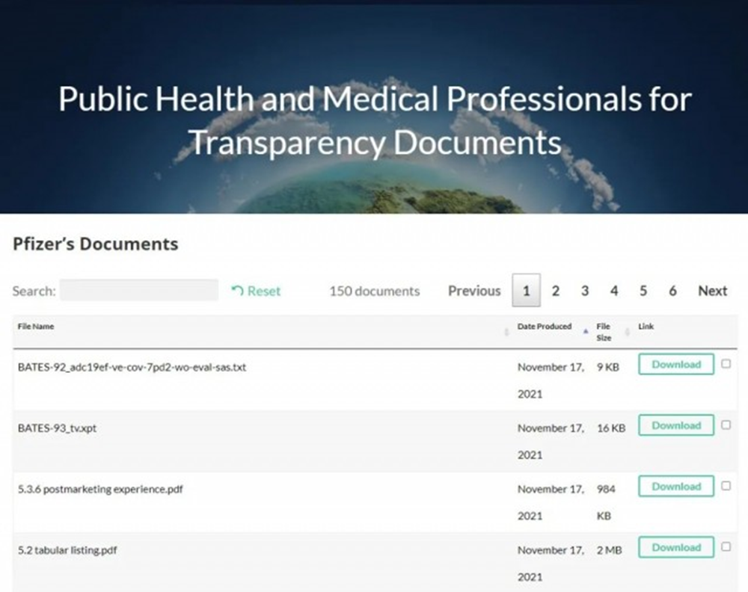Viewport: 748px width, 592px height.
Task: Click the 2 MB file size cell
Action: [x=609, y=550]
